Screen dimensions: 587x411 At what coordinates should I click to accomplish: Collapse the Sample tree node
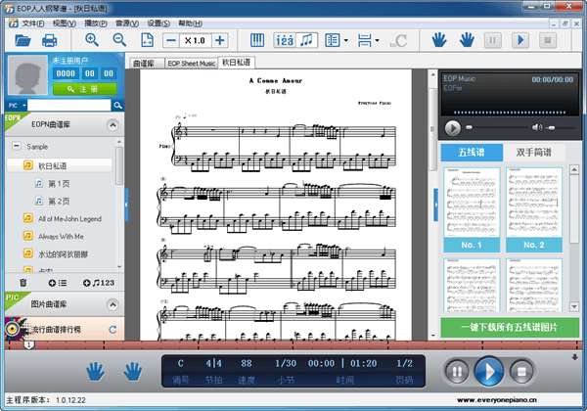[x=17, y=146]
